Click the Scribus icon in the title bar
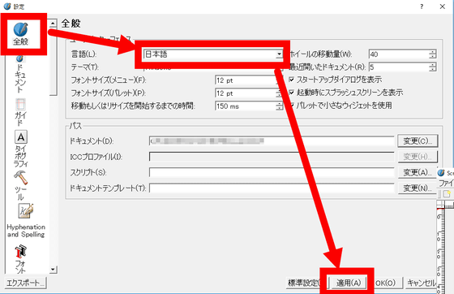This screenshot has width=454, height=294. click(x=7, y=6)
